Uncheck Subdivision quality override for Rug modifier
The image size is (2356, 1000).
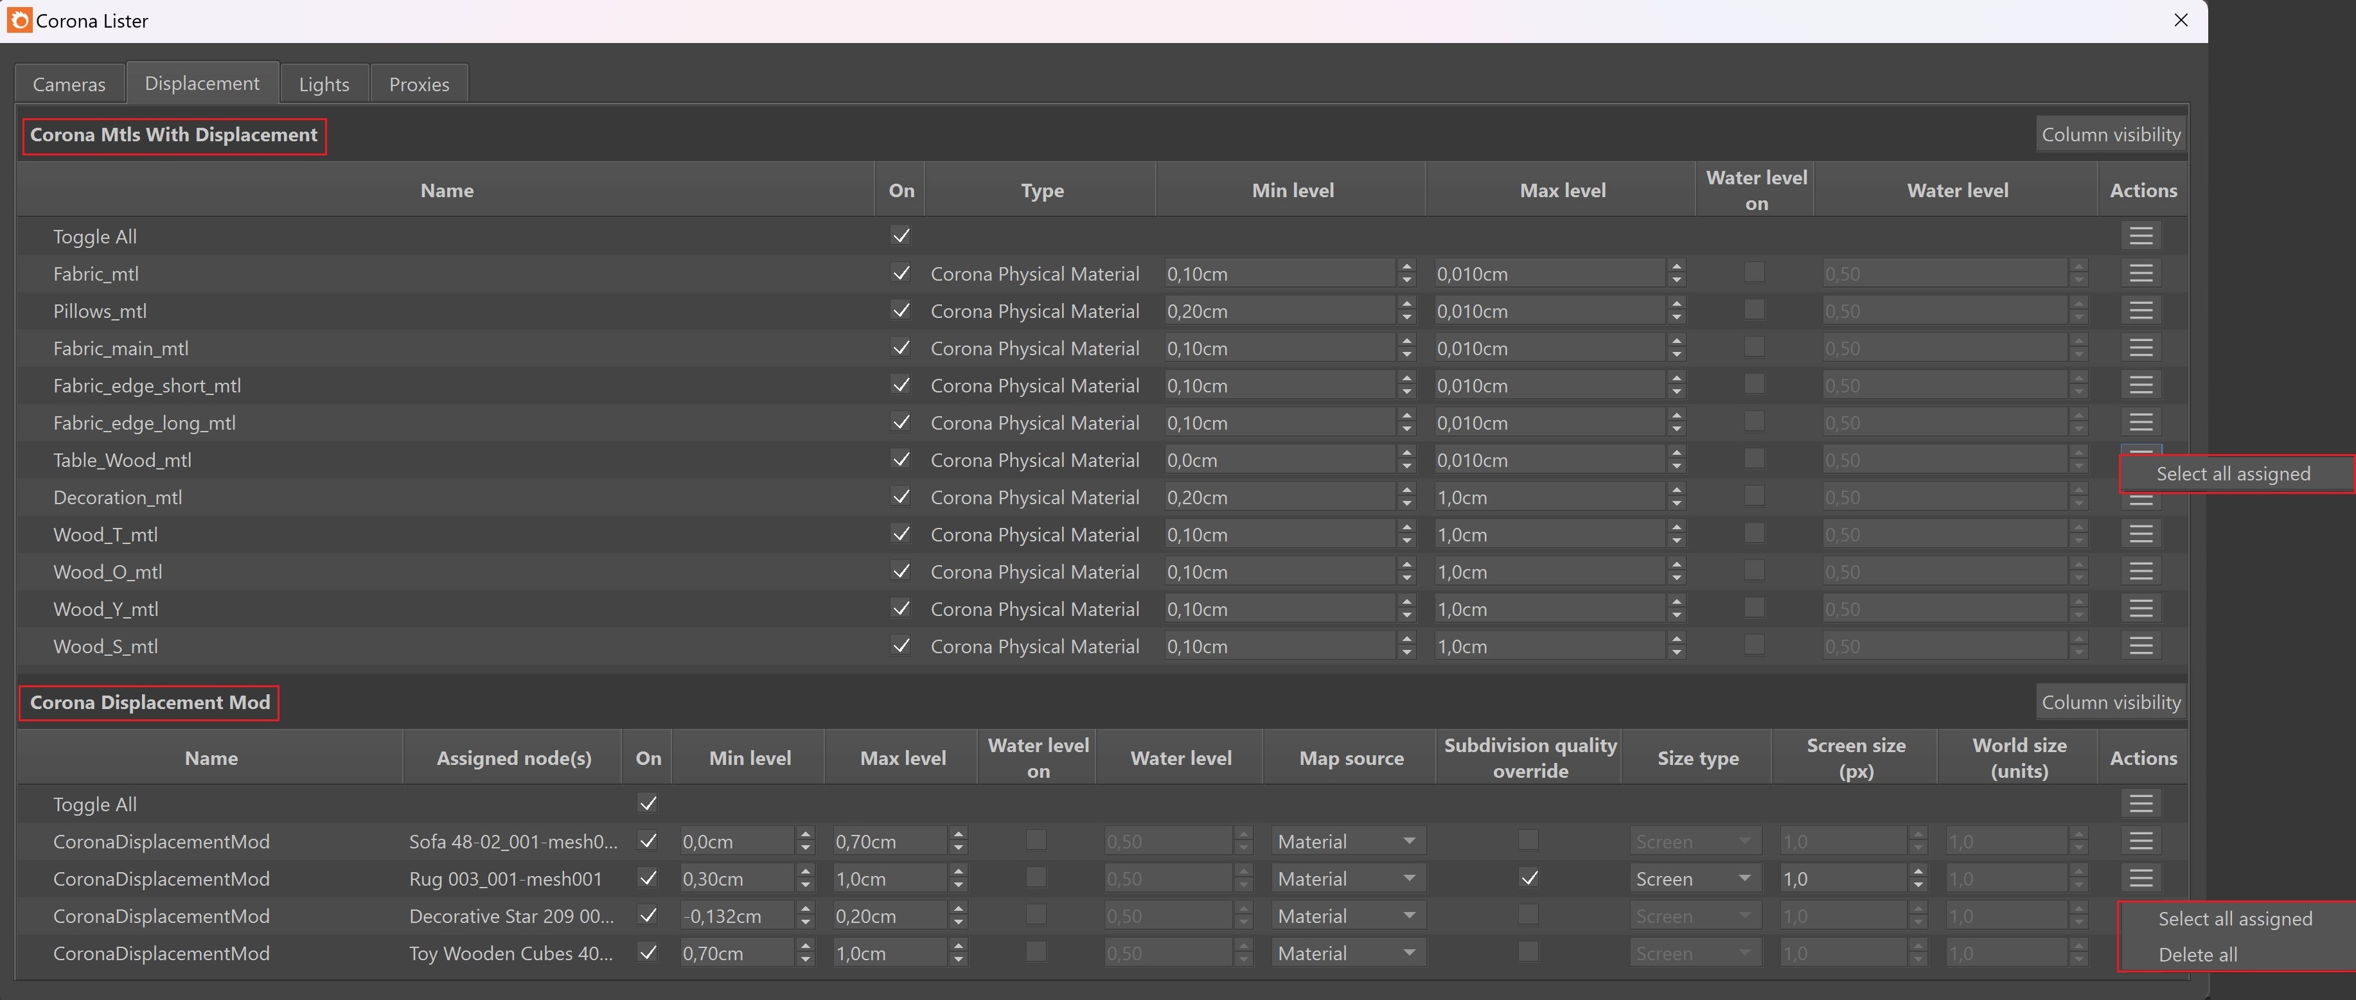point(1528,877)
